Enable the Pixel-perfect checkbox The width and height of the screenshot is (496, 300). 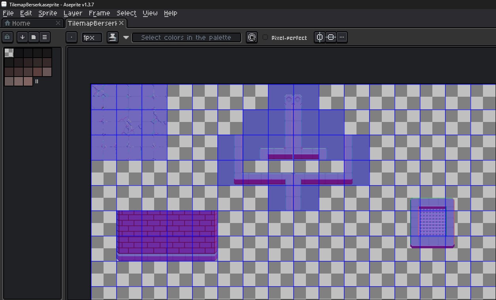coord(265,37)
